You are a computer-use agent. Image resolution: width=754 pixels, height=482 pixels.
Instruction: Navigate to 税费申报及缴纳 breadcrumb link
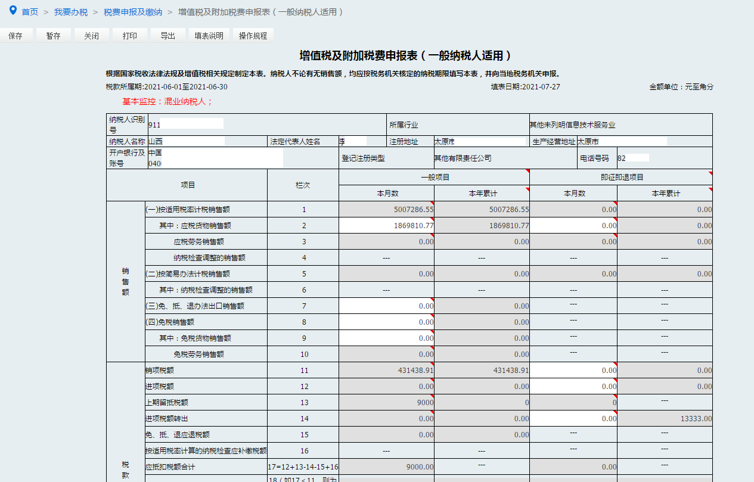(x=133, y=12)
